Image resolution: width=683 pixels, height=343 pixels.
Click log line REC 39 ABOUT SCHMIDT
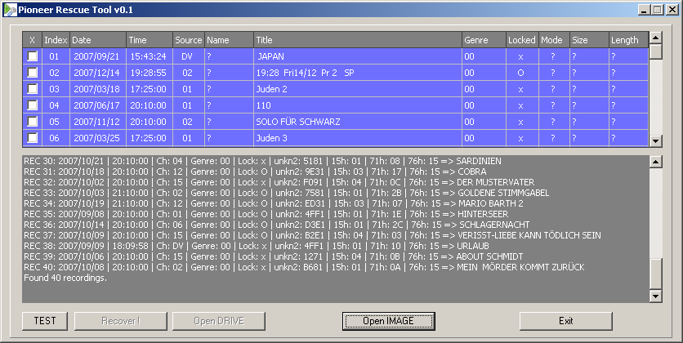274,256
